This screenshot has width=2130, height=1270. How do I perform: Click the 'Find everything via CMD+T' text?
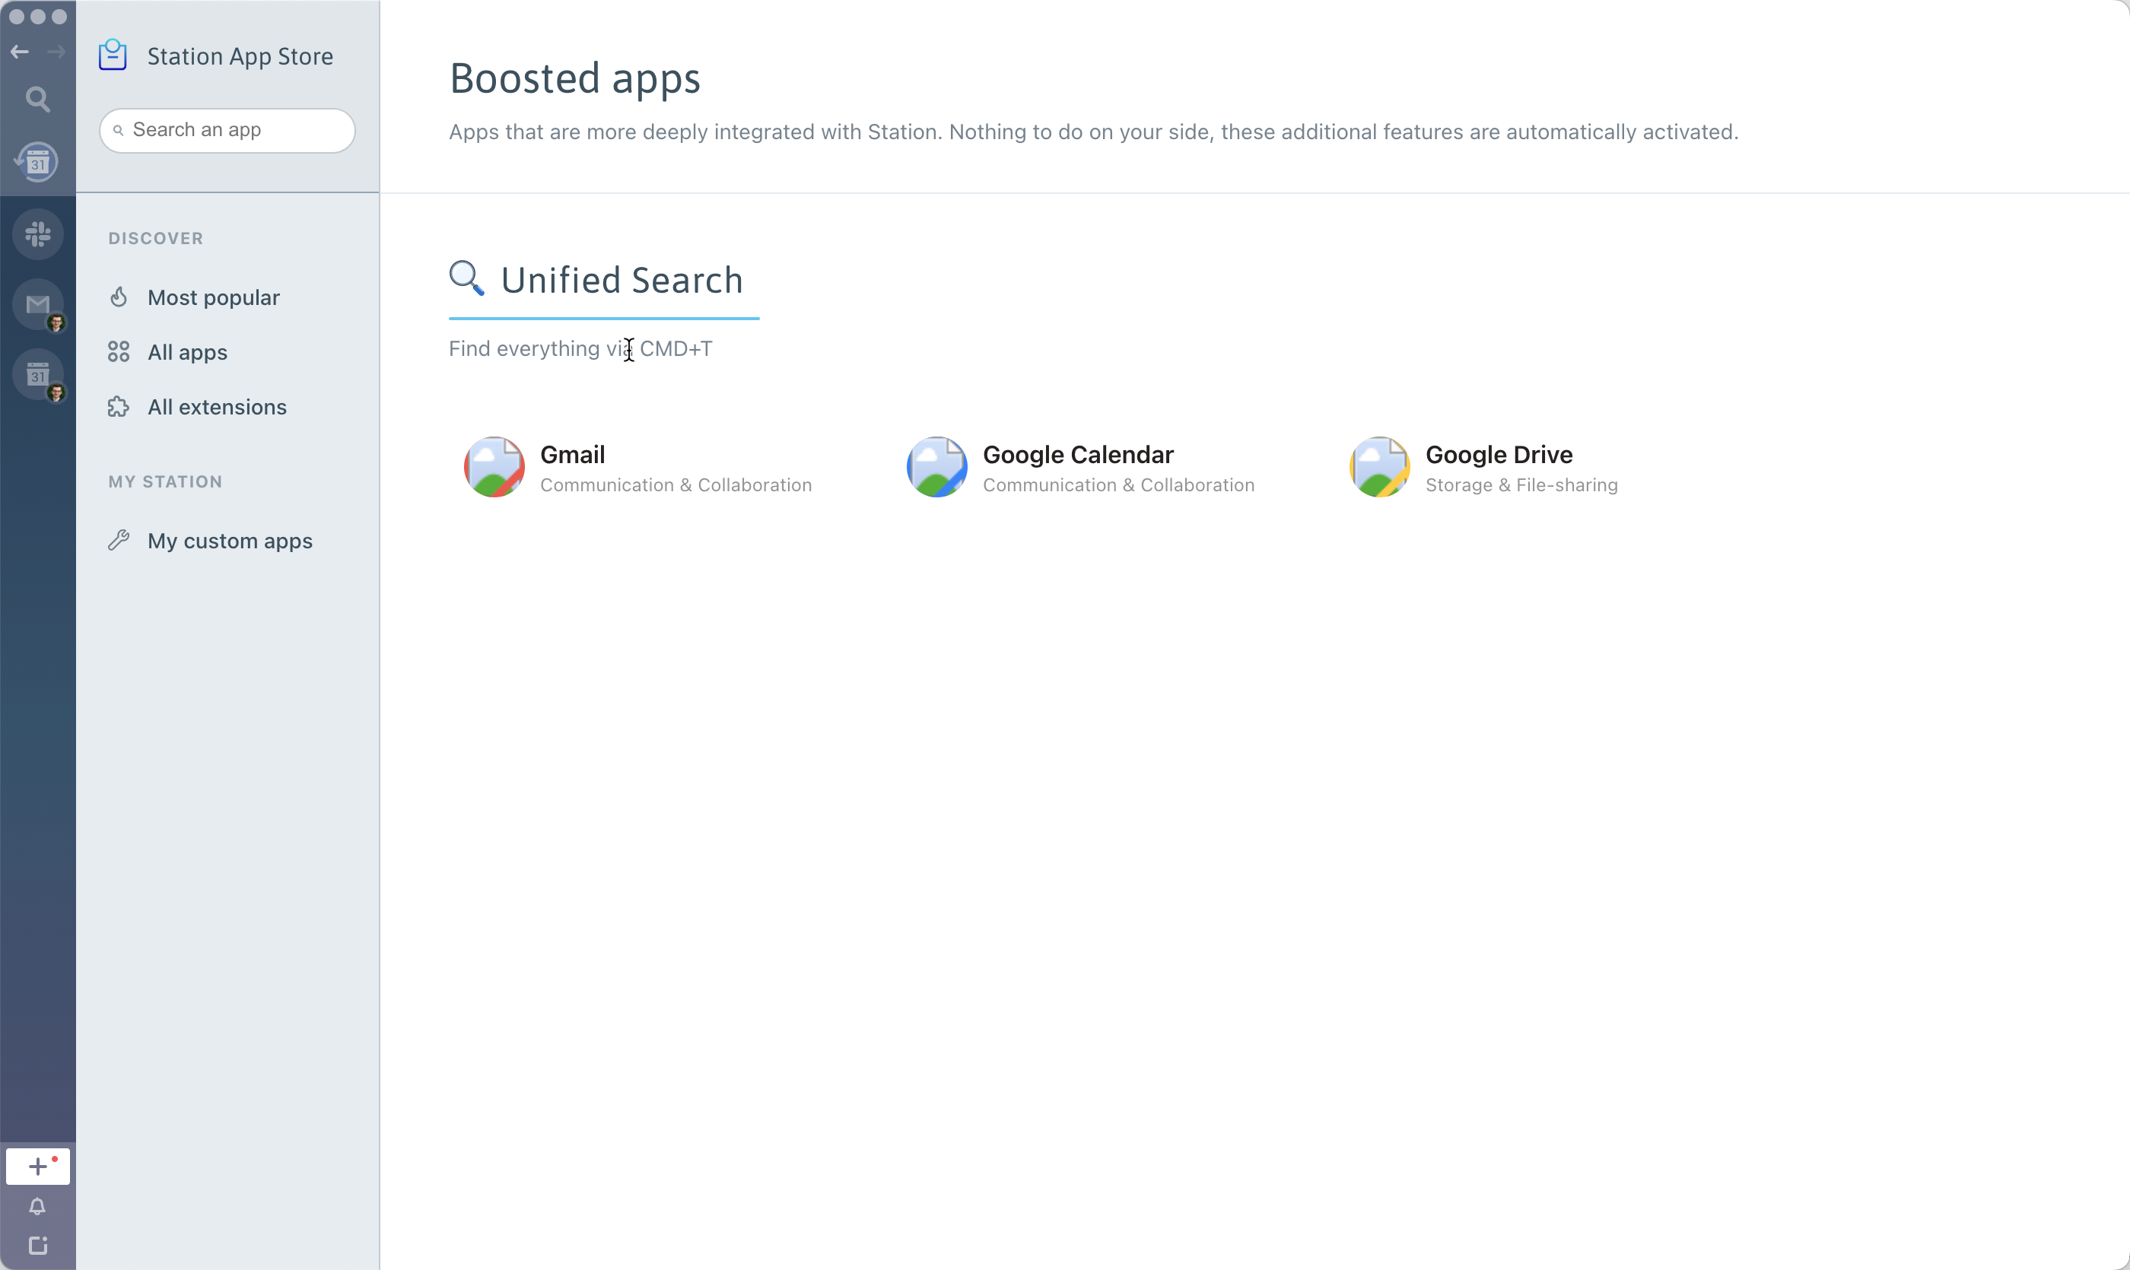(x=580, y=348)
